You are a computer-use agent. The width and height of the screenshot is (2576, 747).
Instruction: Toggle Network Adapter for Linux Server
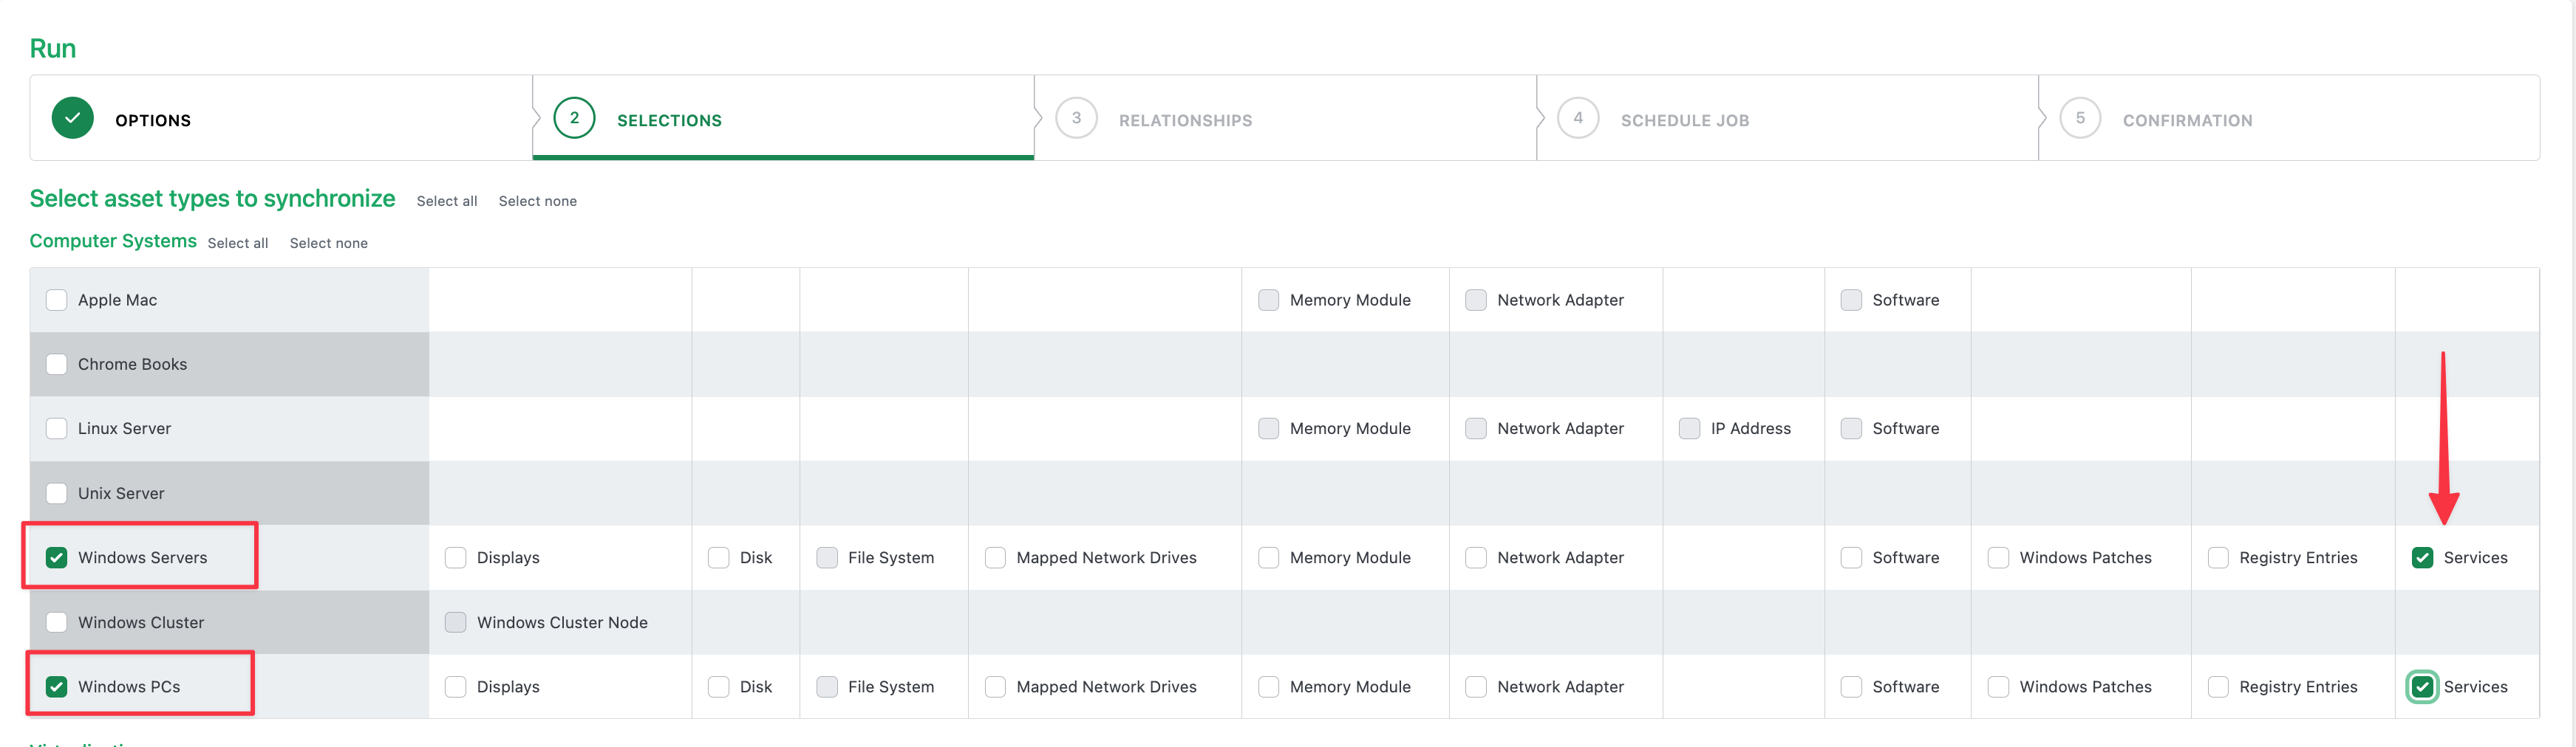click(x=1476, y=428)
